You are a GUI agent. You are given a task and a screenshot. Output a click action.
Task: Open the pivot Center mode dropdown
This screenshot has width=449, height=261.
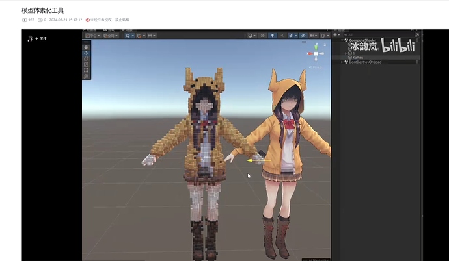click(x=93, y=36)
